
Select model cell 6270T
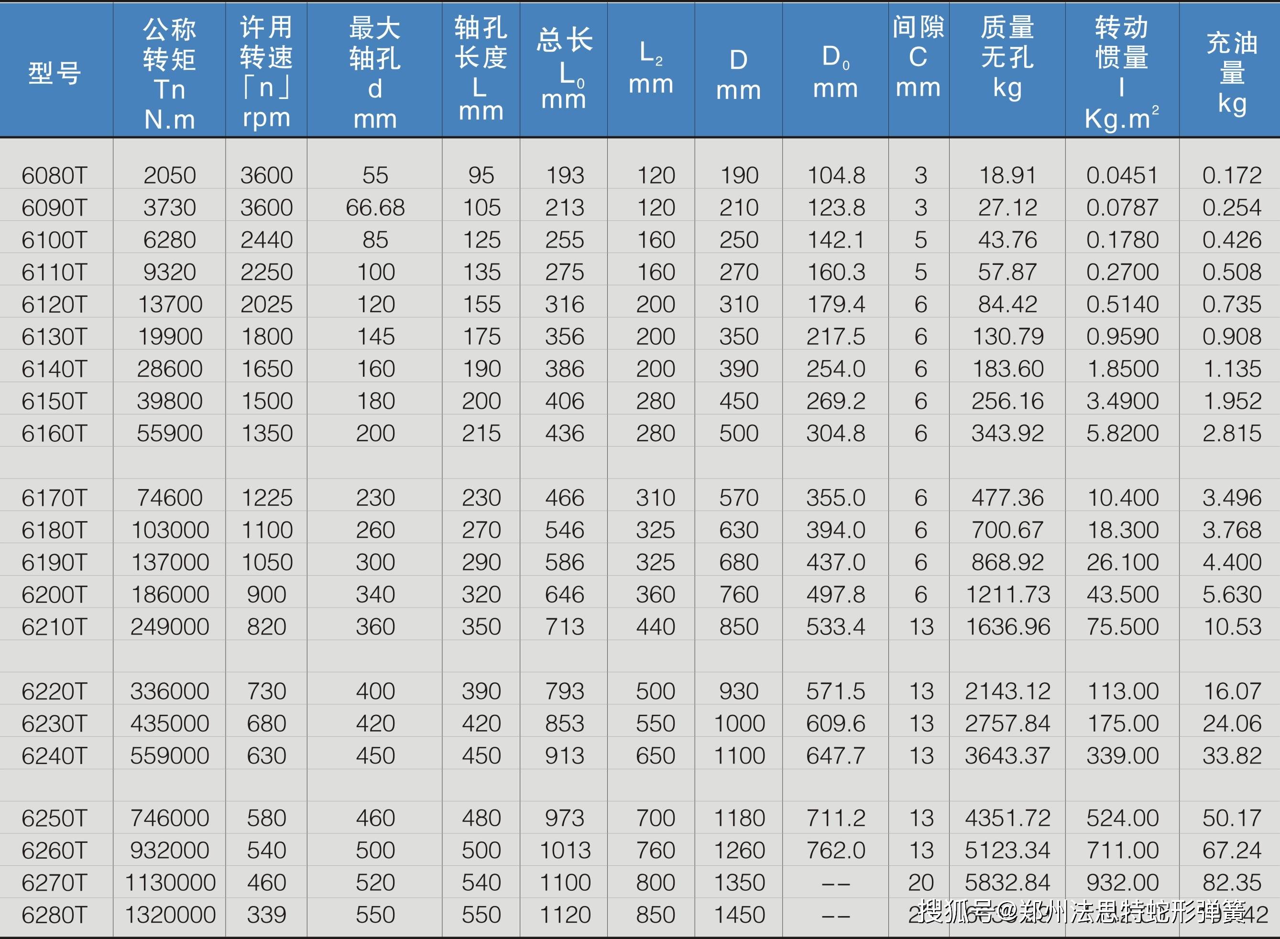[55, 883]
